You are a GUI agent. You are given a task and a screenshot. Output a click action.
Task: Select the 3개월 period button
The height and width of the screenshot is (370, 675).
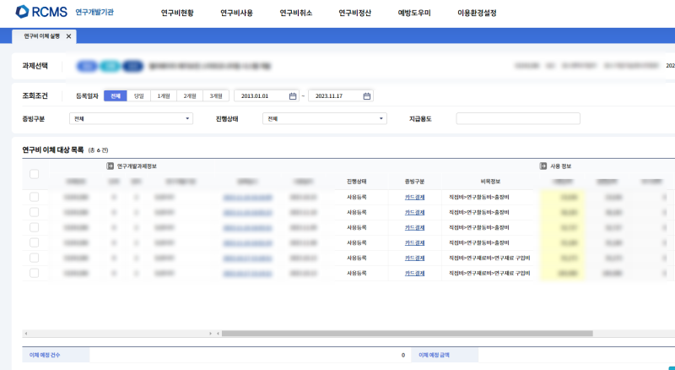pos(216,95)
